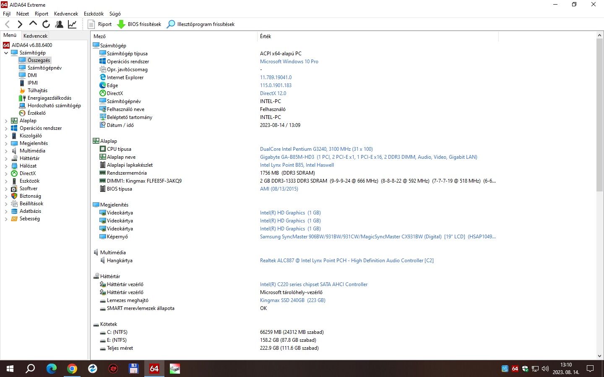The width and height of the screenshot is (604, 377).
Task: Click the Érték column header
Action: pyautogui.click(x=377, y=36)
